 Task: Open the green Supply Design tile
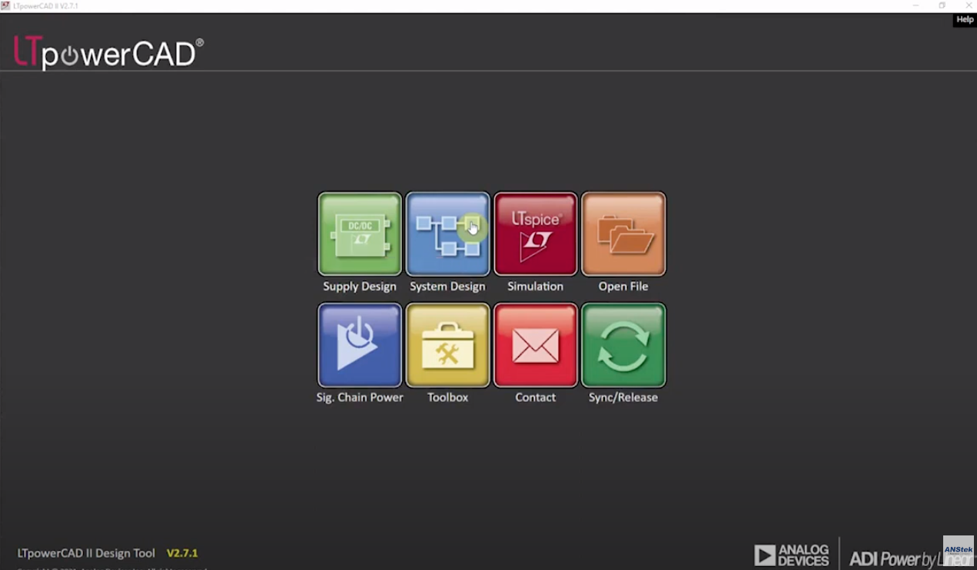(360, 234)
